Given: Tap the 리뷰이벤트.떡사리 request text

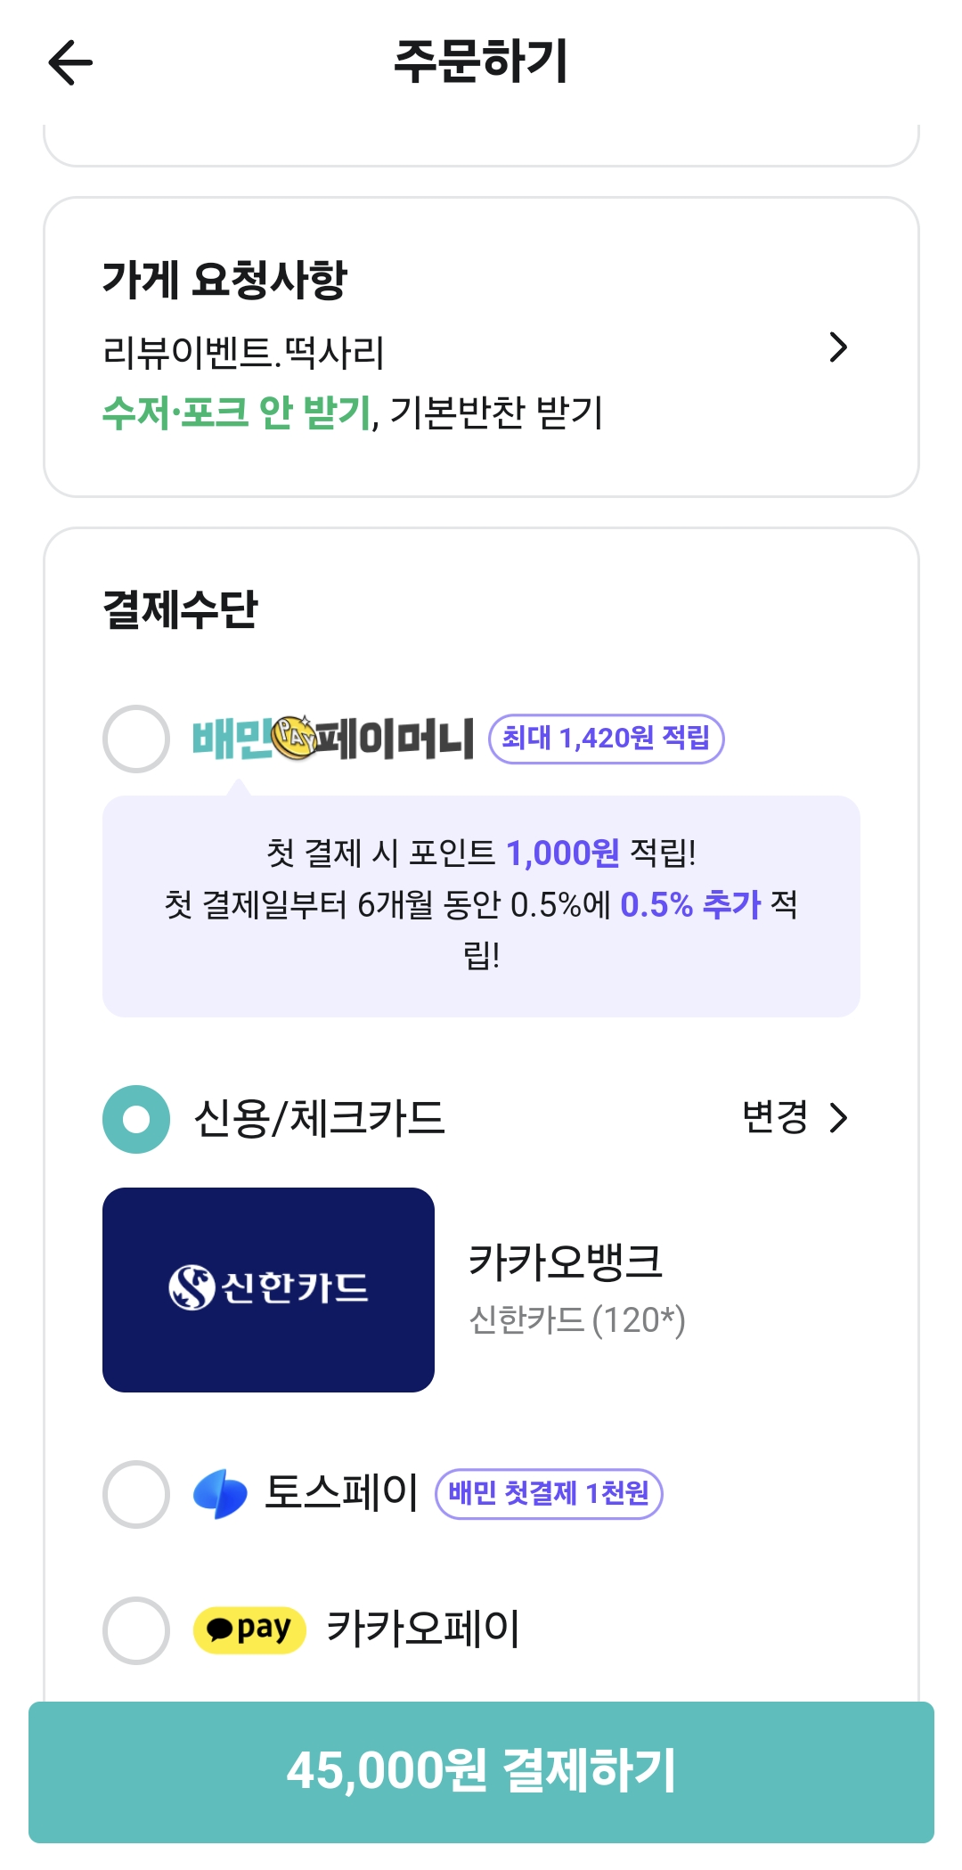Looking at the screenshot, I should tap(243, 353).
